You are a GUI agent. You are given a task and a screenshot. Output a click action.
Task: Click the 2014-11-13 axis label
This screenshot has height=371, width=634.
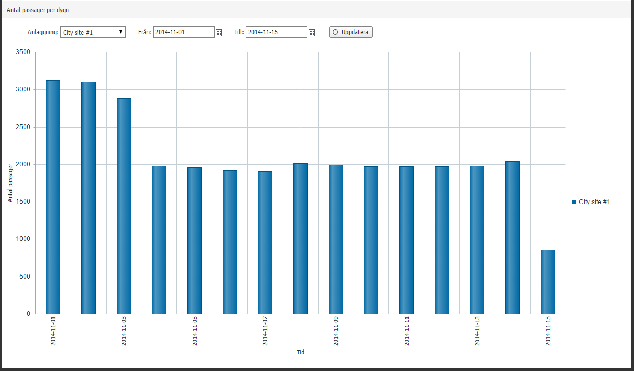coord(477,331)
